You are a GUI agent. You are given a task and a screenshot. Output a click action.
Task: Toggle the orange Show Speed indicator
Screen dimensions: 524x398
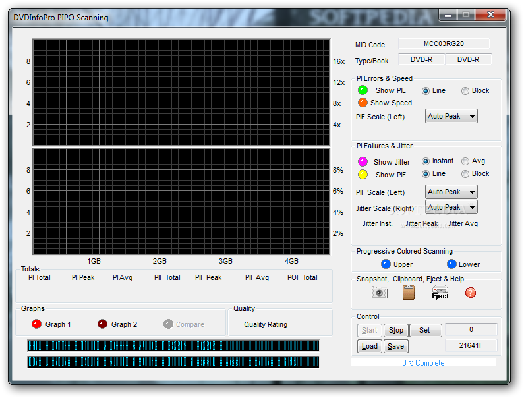pos(363,103)
